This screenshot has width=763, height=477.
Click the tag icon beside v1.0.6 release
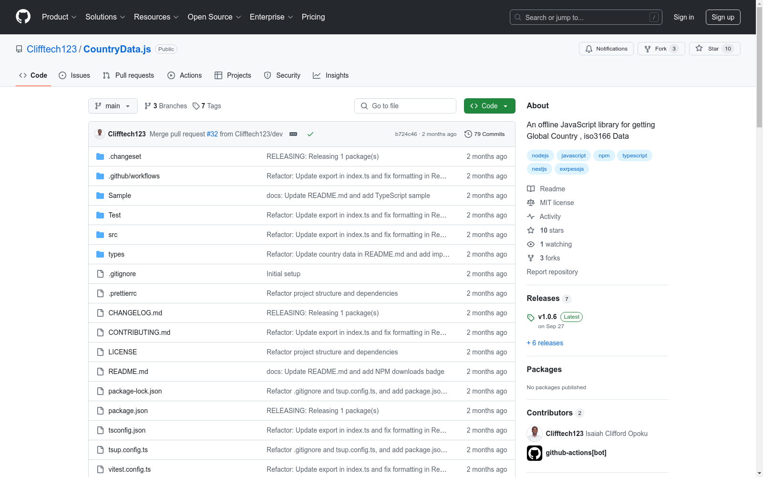pos(531,318)
